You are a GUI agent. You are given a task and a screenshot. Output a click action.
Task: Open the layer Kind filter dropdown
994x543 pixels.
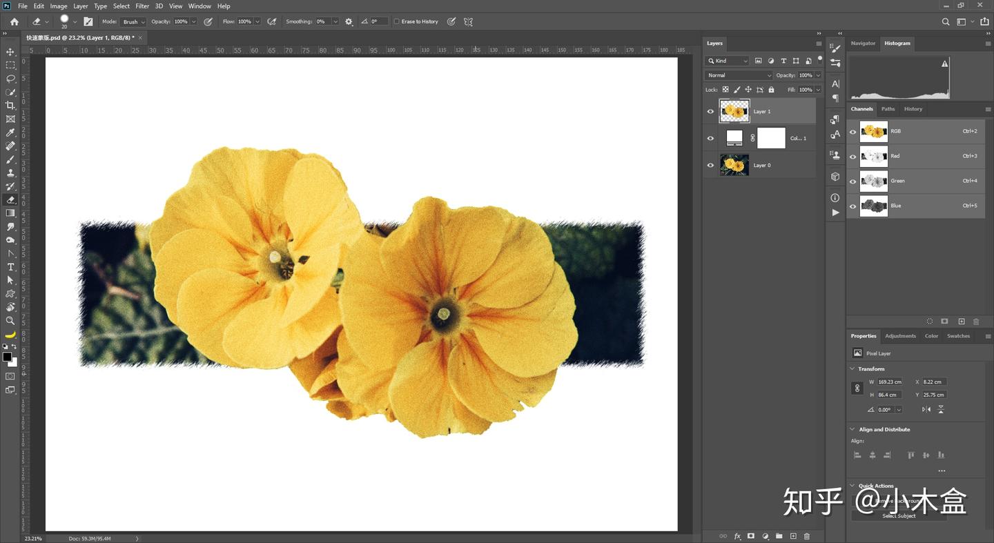pyautogui.click(x=728, y=61)
